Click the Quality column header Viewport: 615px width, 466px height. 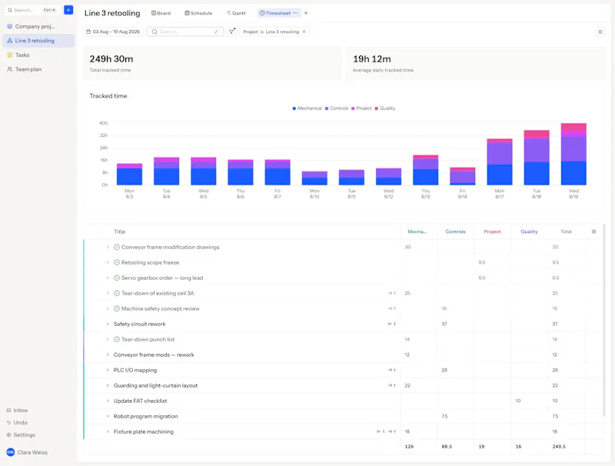point(529,231)
